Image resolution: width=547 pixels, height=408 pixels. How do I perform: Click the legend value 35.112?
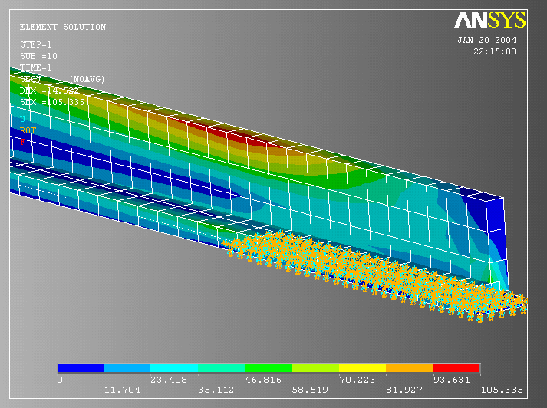[x=216, y=390]
